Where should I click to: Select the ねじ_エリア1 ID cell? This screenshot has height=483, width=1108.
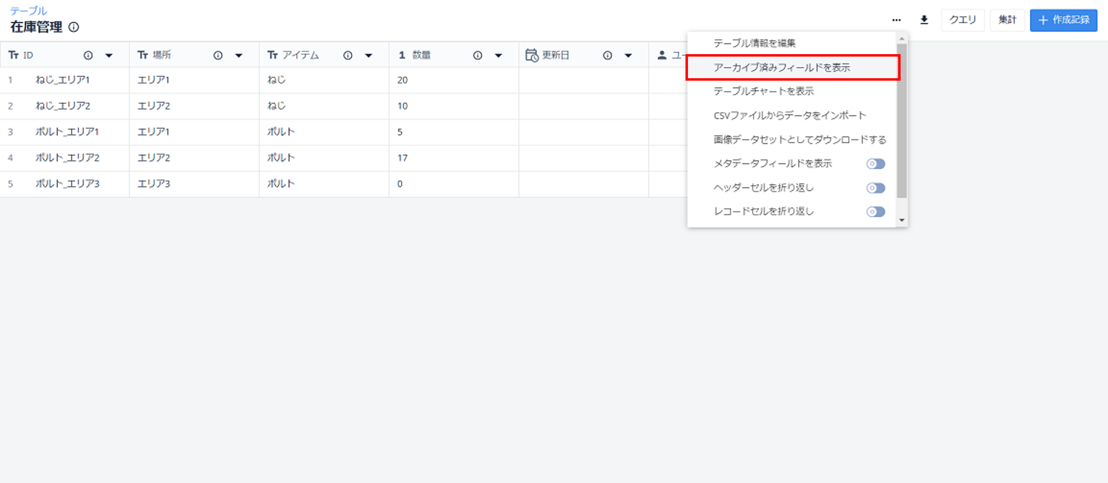[x=64, y=80]
